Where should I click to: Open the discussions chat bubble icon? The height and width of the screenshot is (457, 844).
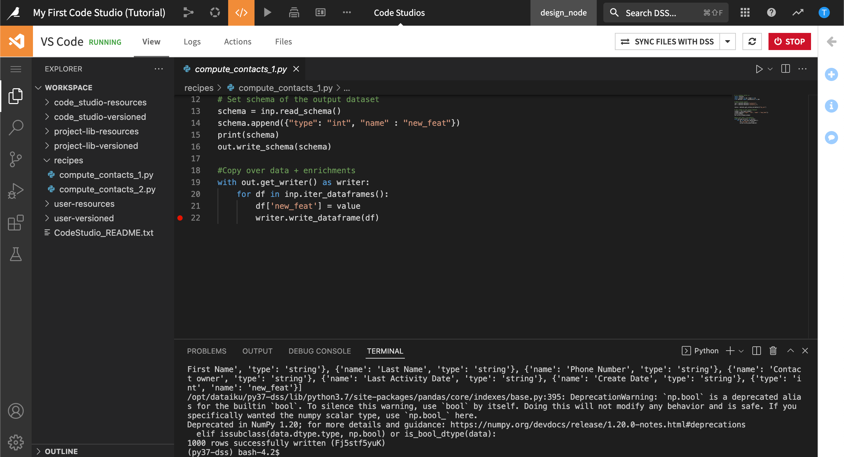pos(831,138)
